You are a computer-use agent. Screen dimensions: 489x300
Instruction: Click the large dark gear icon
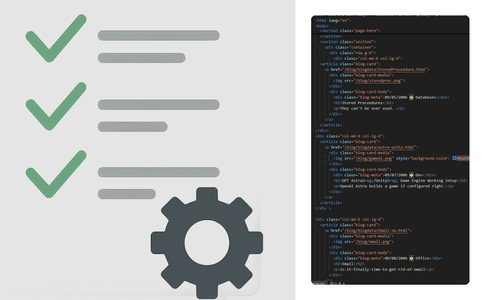[x=207, y=243]
